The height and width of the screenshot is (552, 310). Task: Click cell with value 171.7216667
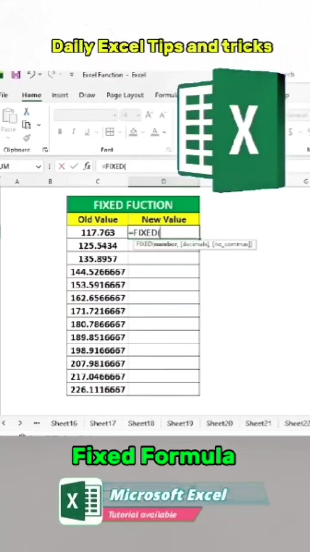coord(98,311)
